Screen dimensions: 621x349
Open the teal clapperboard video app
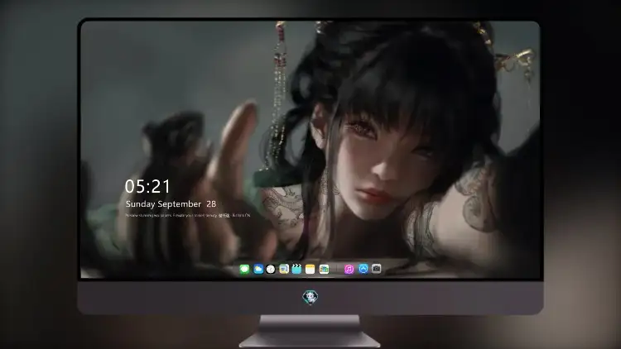(x=296, y=269)
